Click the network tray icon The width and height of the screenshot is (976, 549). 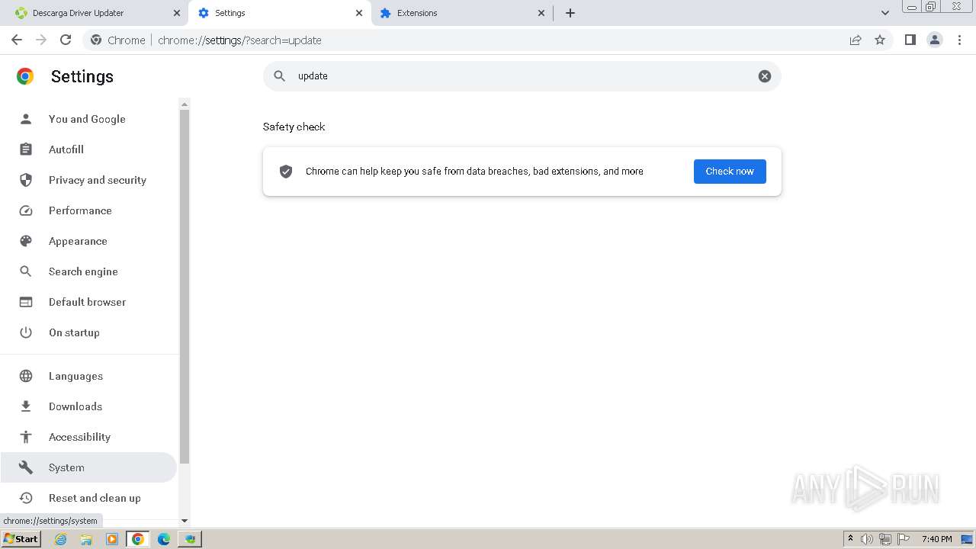[885, 539]
